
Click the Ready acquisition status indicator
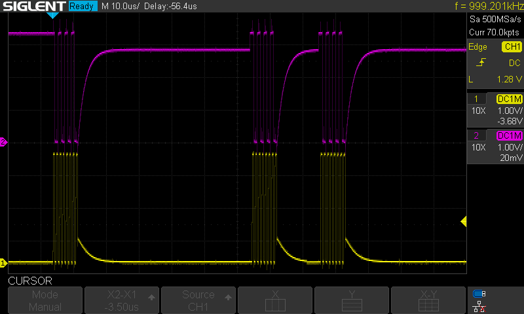click(x=83, y=6)
